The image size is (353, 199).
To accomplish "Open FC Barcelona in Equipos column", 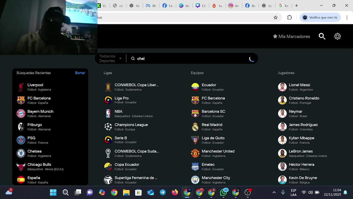I will [x=225, y=100].
